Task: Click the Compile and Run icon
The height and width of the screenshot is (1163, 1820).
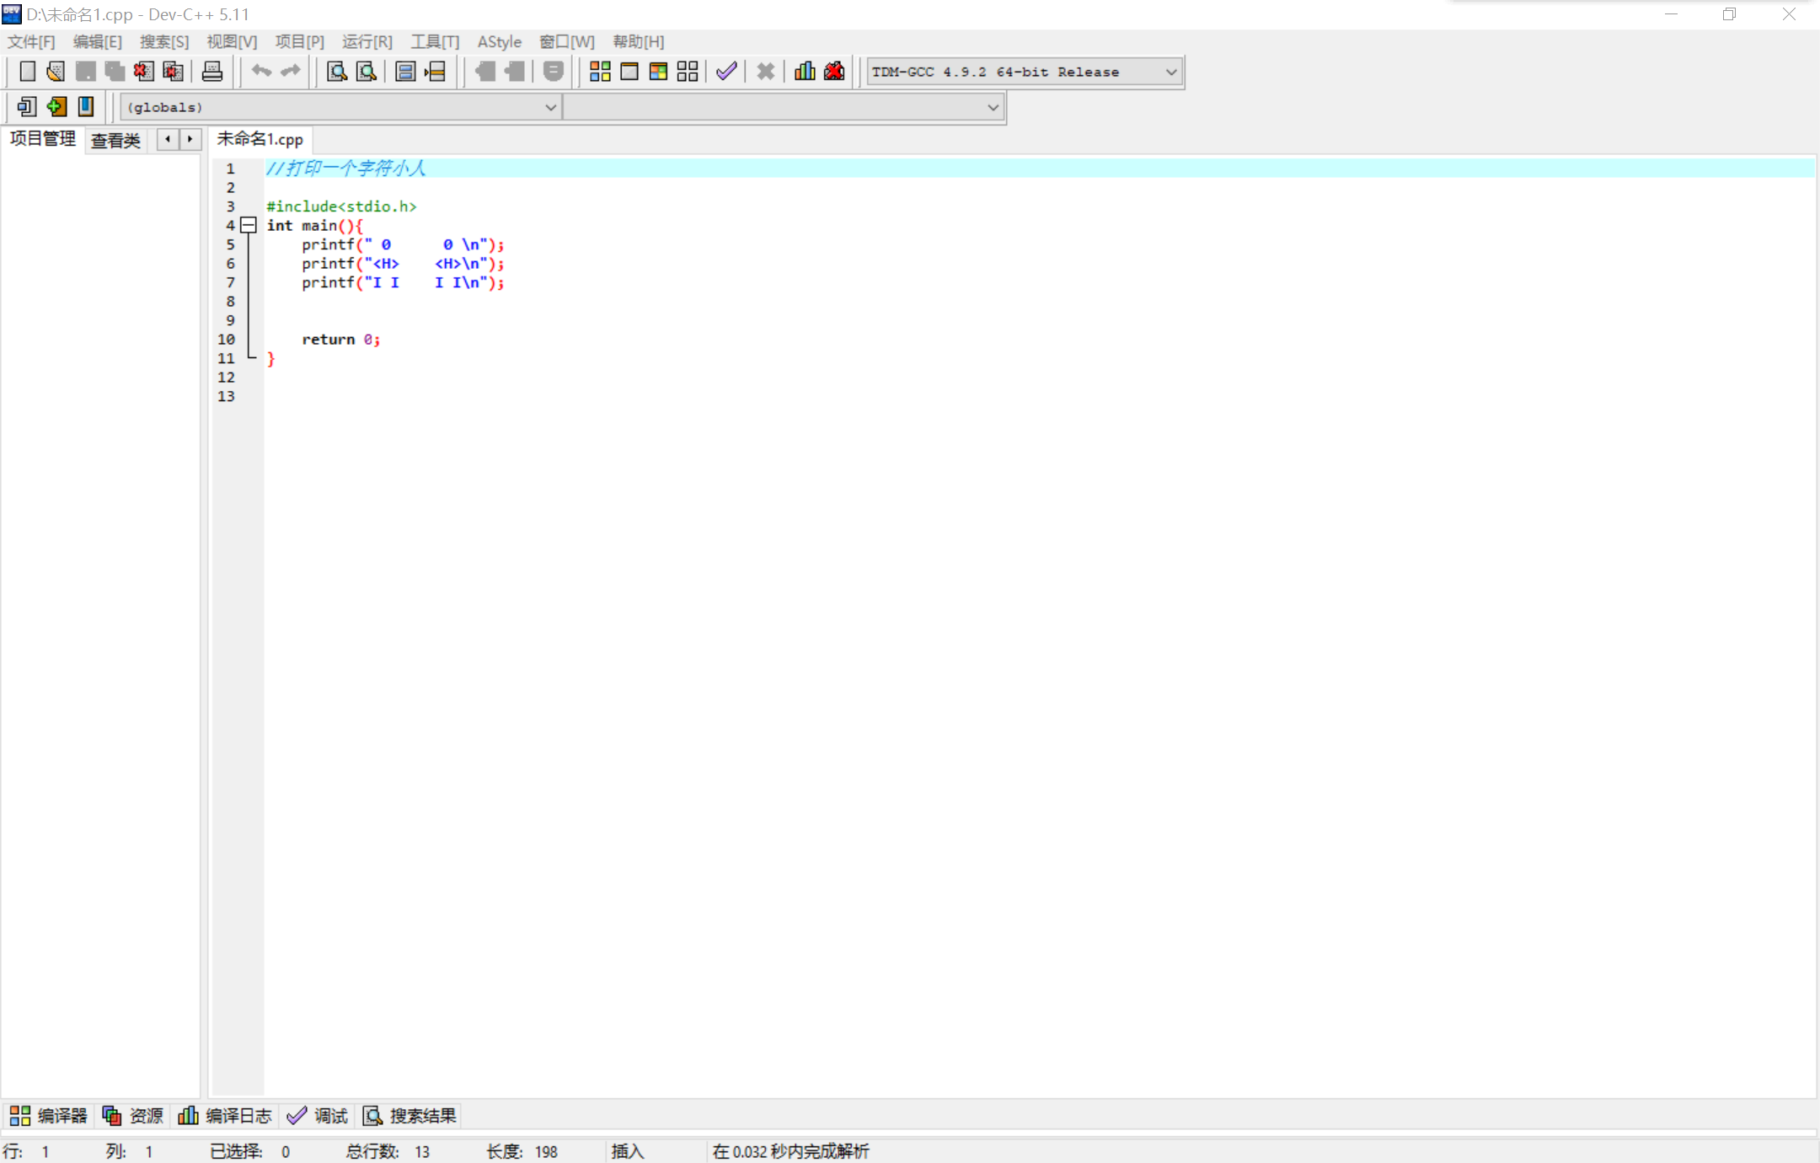Action: coord(658,72)
